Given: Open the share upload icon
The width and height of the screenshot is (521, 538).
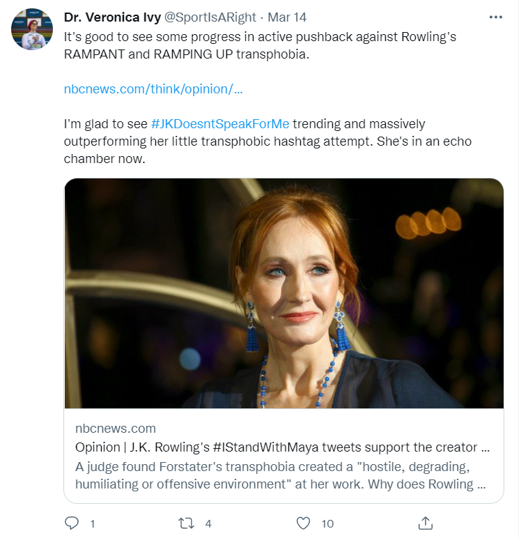Looking at the screenshot, I should [426, 523].
